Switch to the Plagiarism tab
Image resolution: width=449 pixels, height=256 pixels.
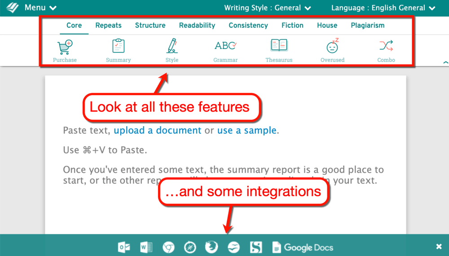pyautogui.click(x=368, y=26)
